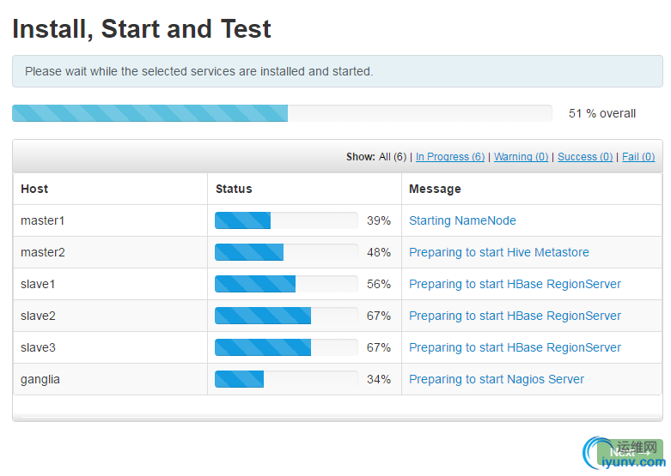Click the master2 progress bar
671x476 pixels.
point(286,252)
